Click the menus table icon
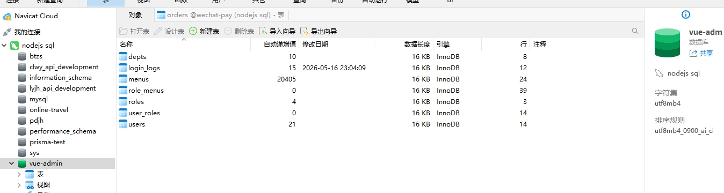Viewport: 724px width, 193px height. pos(123,79)
